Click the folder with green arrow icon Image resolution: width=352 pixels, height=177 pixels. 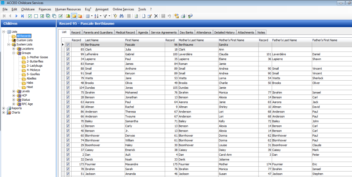pos(68,16)
